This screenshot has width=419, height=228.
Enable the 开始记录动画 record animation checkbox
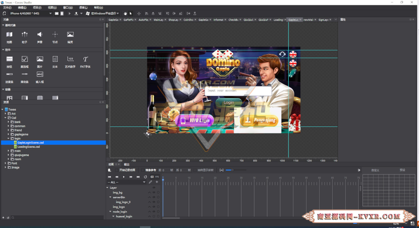(x=117, y=170)
